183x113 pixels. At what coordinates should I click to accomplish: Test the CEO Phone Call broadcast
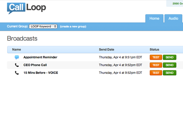[156, 65]
